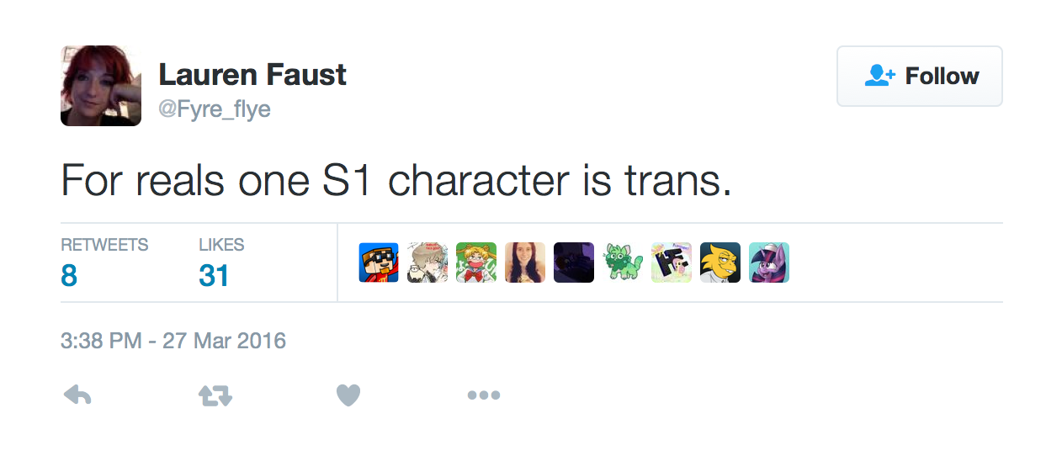Image resolution: width=1062 pixels, height=456 pixels.
Task: Click the reply arrow icon
Action: 77,395
